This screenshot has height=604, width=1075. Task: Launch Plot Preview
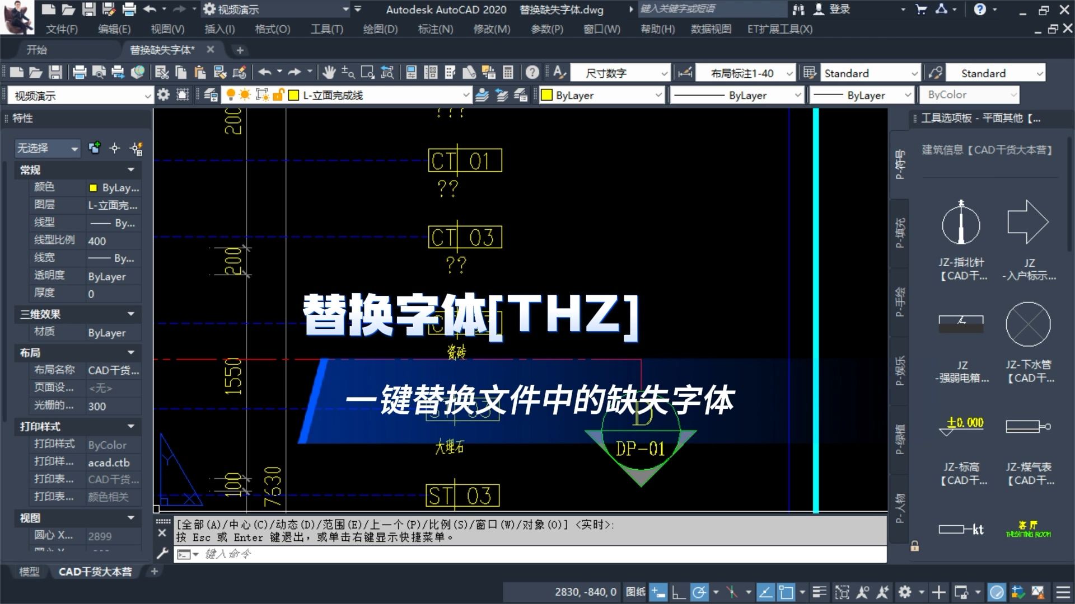(x=99, y=73)
